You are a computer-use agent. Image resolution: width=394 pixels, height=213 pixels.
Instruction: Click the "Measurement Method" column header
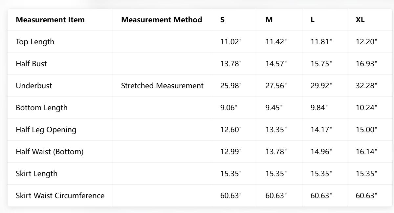click(x=162, y=20)
